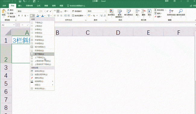
Task: Toggle Italic formatting
Action: pos(22,16)
